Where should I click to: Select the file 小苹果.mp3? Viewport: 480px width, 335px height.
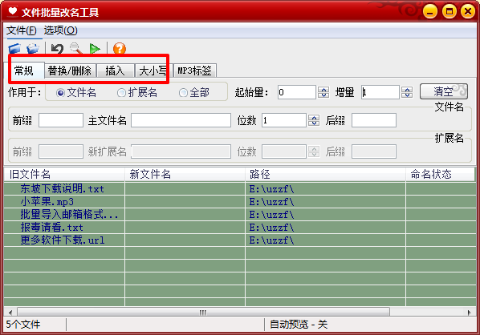point(47,202)
